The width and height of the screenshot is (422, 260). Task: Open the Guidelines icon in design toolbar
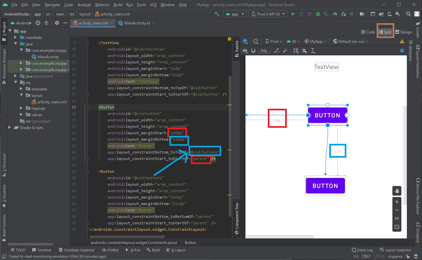(x=313, y=51)
